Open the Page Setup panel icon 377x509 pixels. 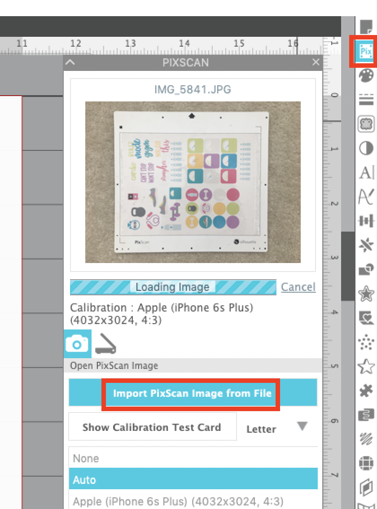(366, 26)
